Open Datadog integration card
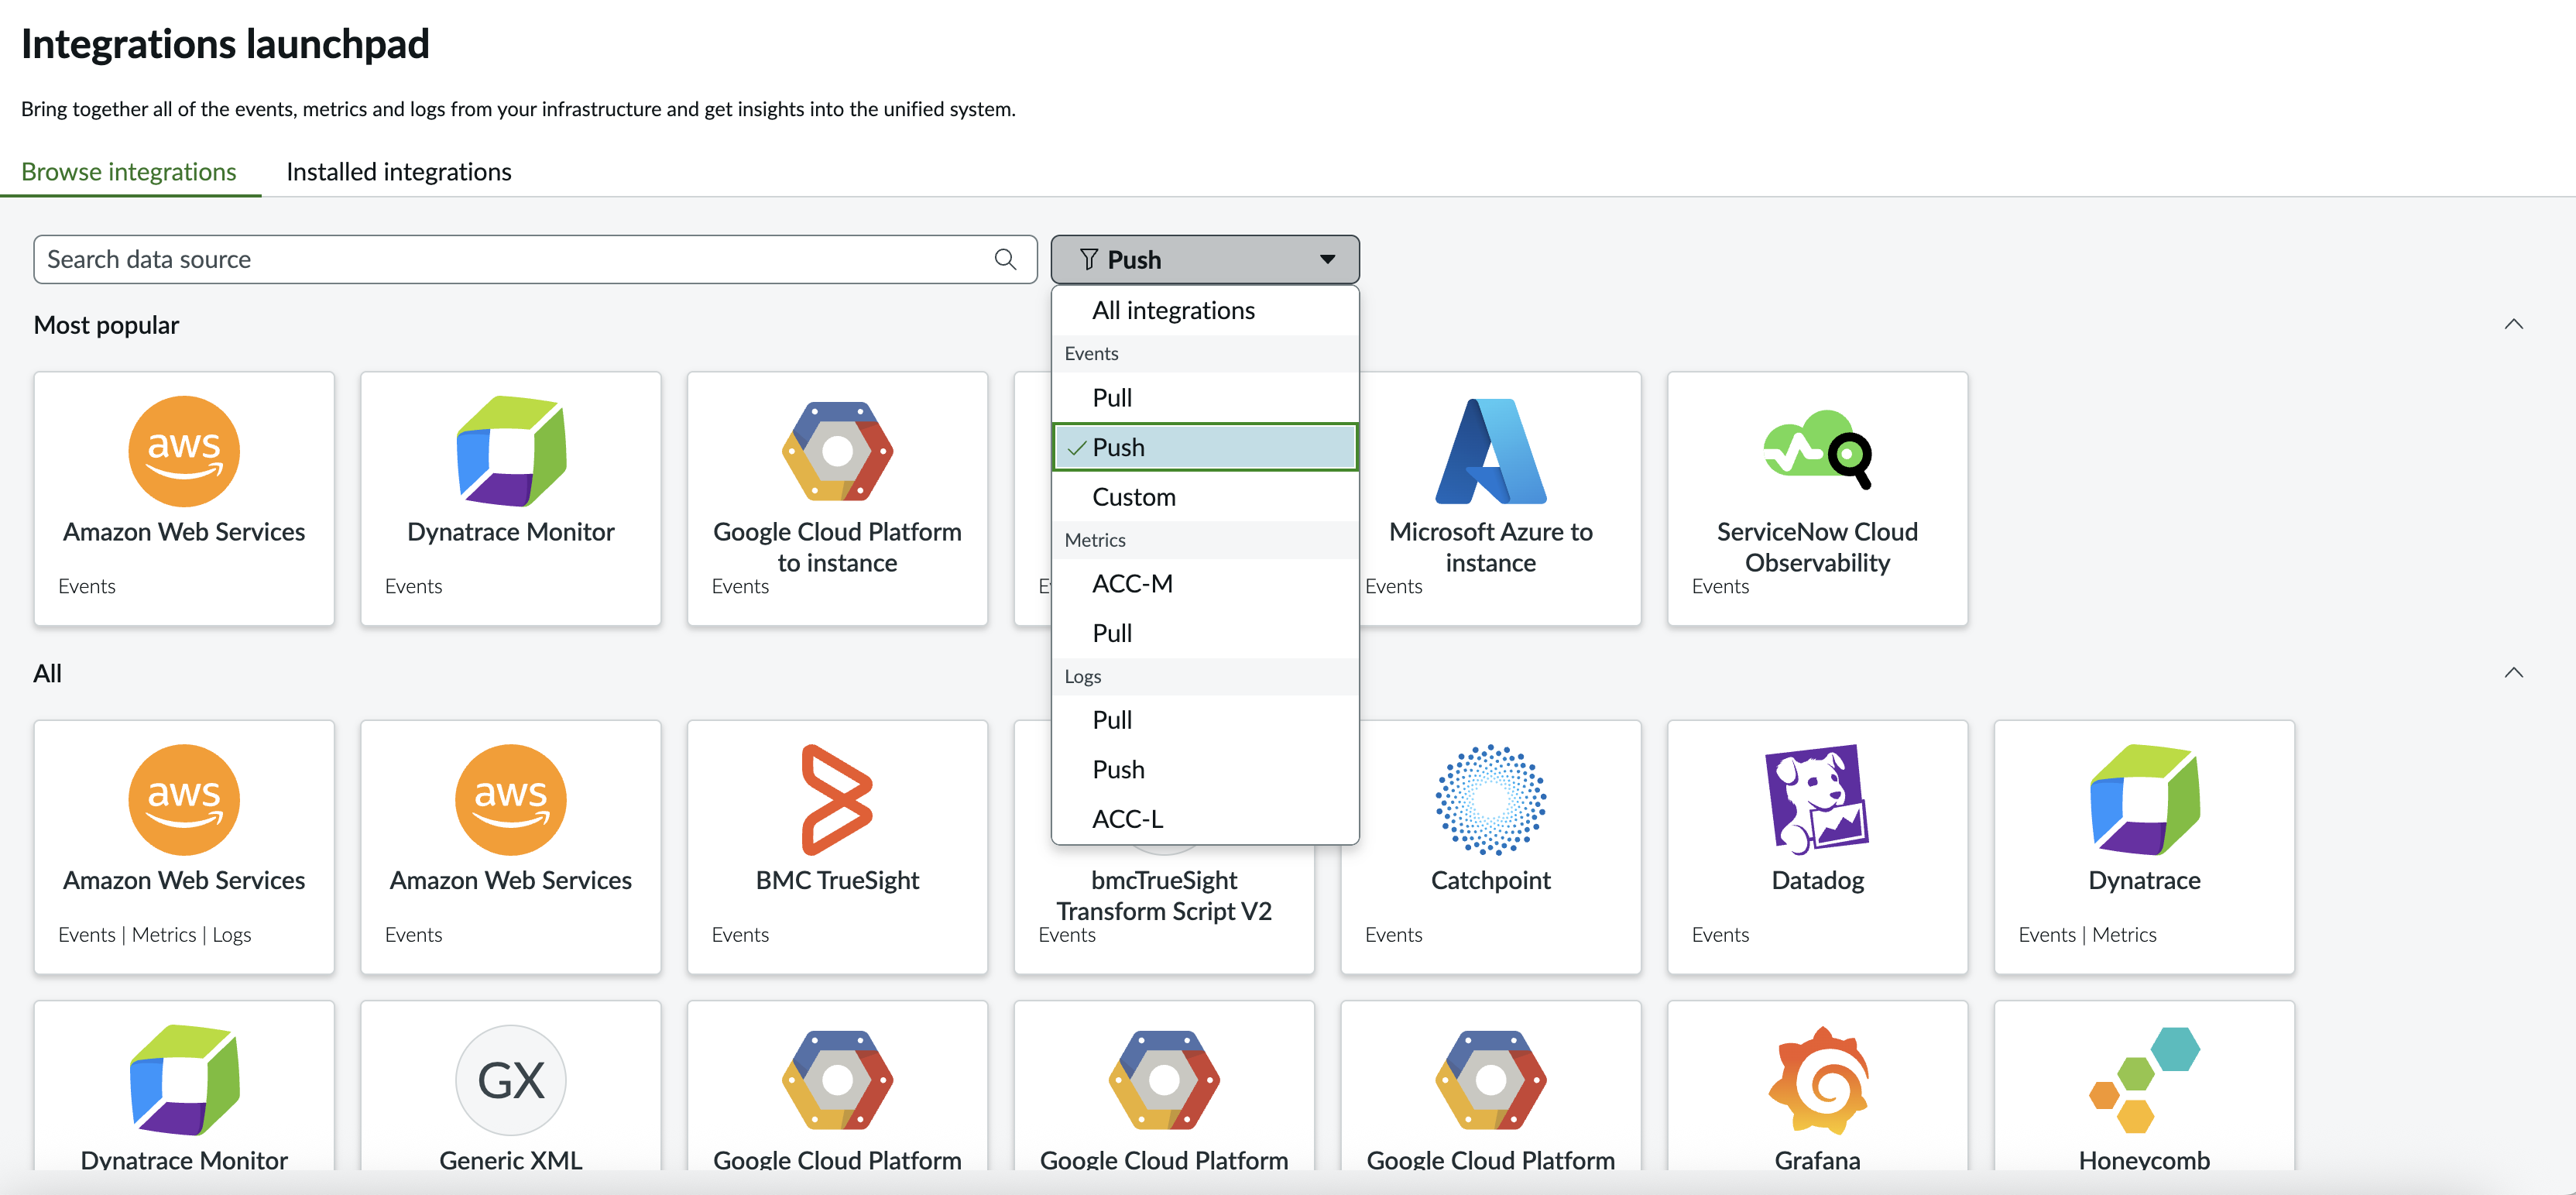 1818,847
